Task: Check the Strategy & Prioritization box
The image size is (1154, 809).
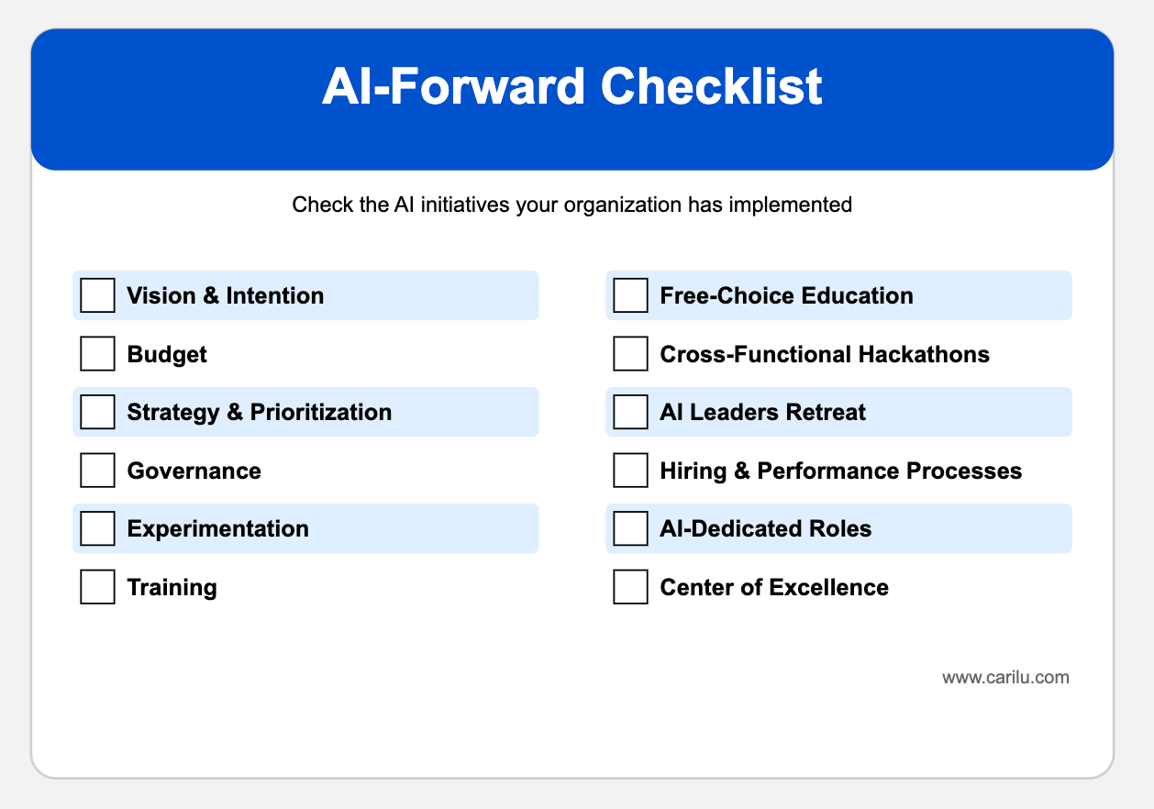Action: click(x=98, y=412)
